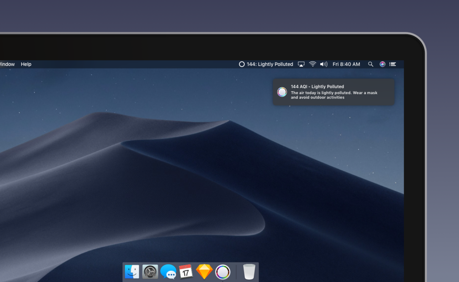
Task: Open Messages from the Dock
Action: (x=169, y=272)
